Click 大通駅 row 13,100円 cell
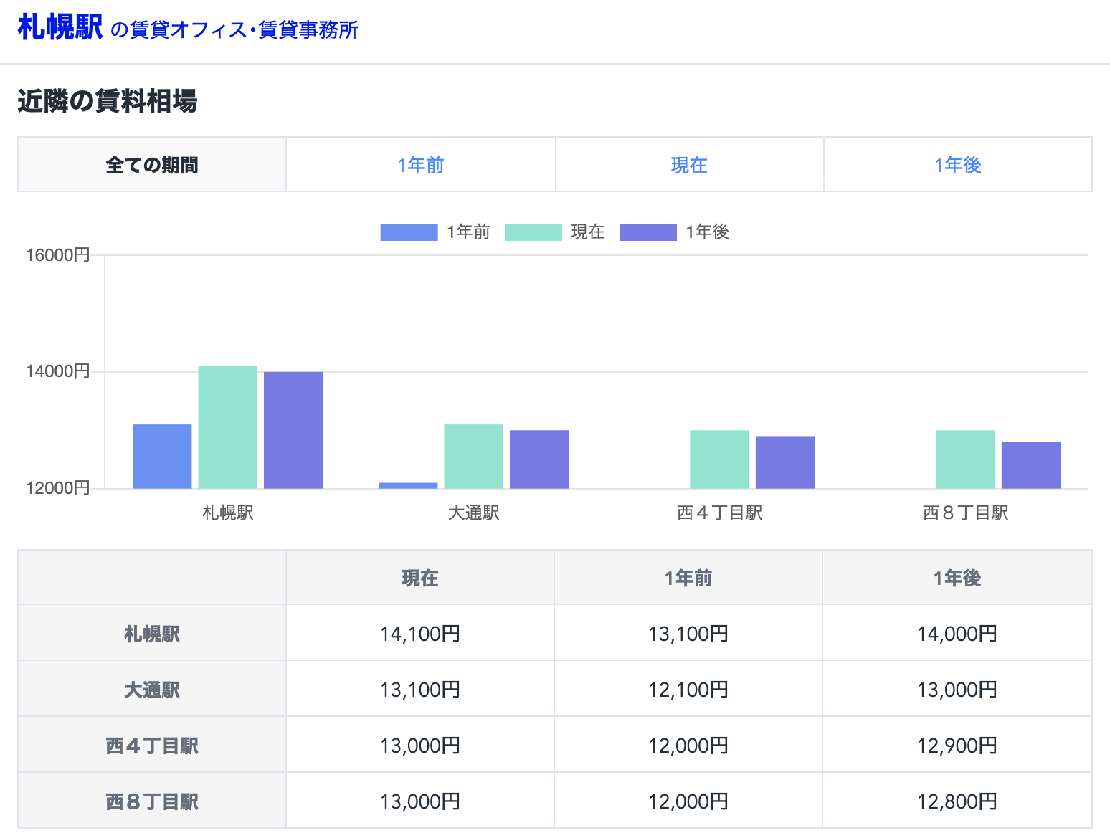Viewport: 1110px width, 833px height. [x=420, y=690]
